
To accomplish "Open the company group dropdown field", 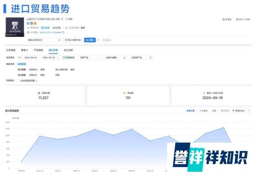I will click(44, 40).
